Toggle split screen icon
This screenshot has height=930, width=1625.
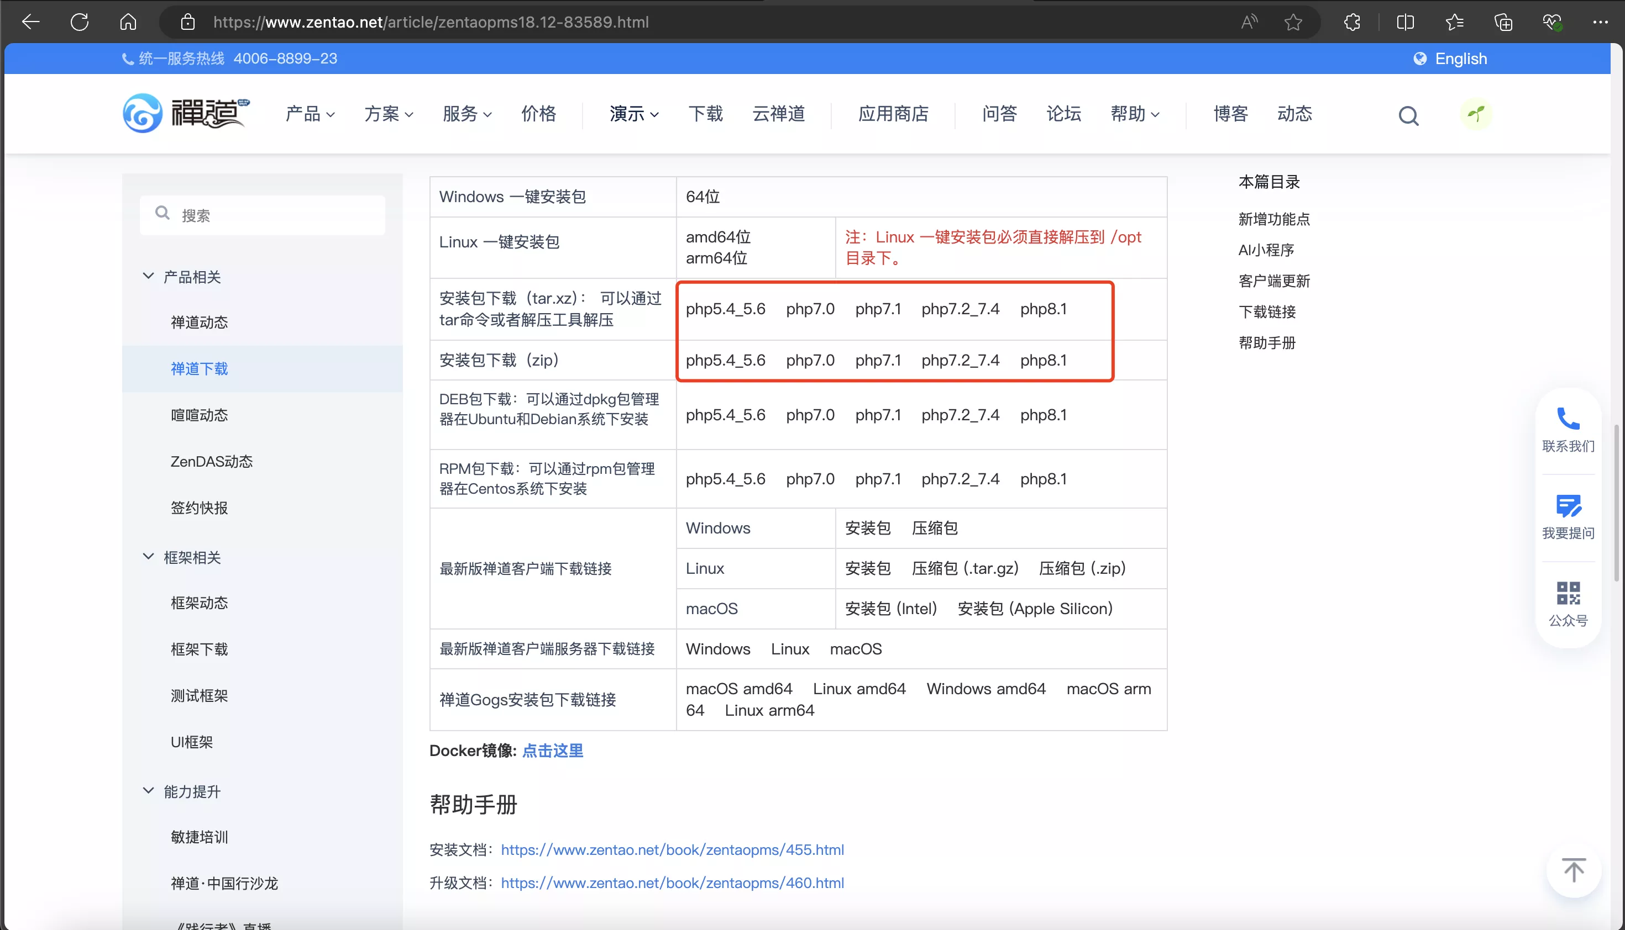1405,22
